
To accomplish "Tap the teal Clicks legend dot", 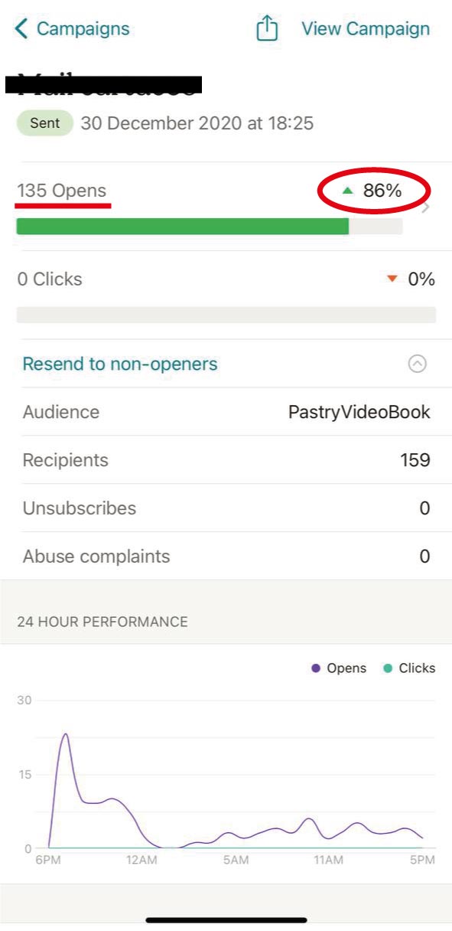I will pyautogui.click(x=388, y=668).
